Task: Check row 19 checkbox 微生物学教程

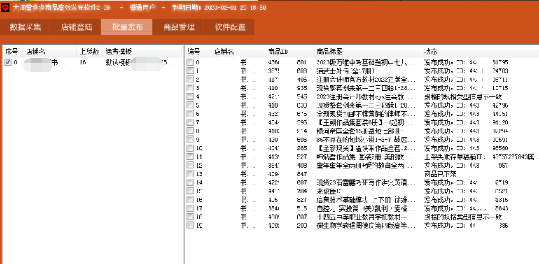Action: 190,226
